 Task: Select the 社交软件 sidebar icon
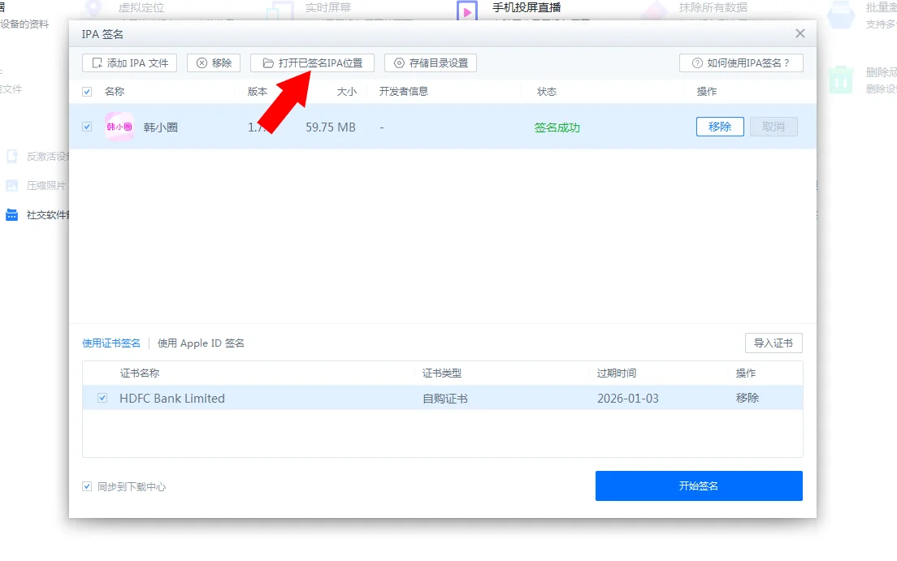tap(11, 214)
